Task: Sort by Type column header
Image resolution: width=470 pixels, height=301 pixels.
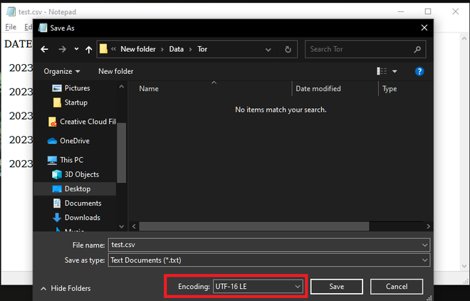Action: [390, 89]
